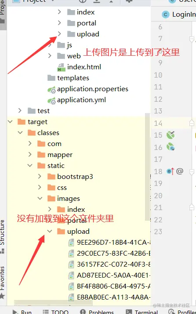196x314 pixels.
Task: Expand the gray index folder chevron
Action: point(59,12)
